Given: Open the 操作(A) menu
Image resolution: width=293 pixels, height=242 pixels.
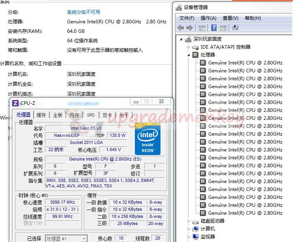Looking at the screenshot, I should click(x=208, y=18).
